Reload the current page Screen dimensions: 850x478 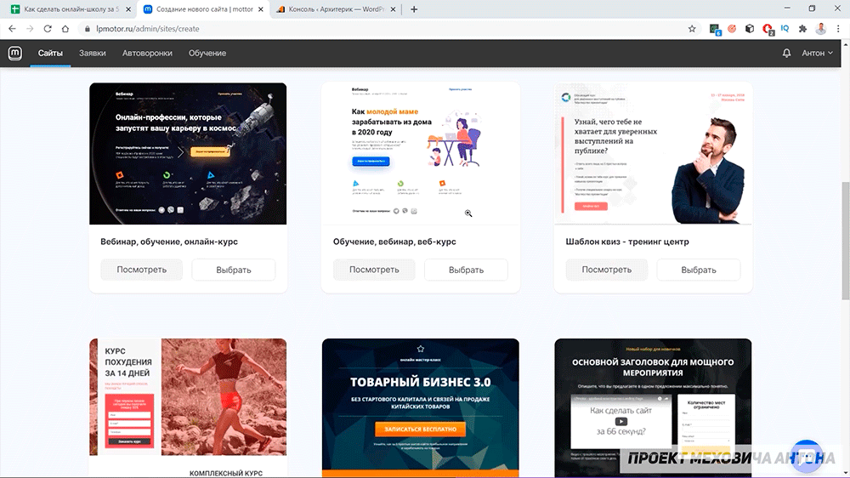tap(48, 29)
